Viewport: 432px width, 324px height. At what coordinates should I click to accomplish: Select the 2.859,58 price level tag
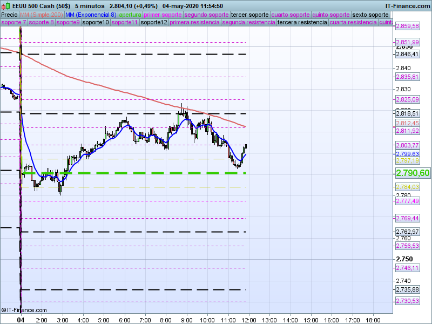(407, 26)
